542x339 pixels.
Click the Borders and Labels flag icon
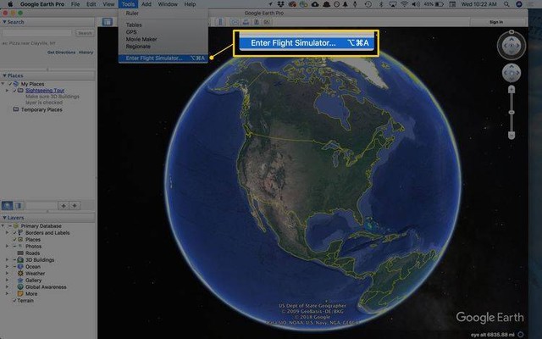tap(20, 233)
